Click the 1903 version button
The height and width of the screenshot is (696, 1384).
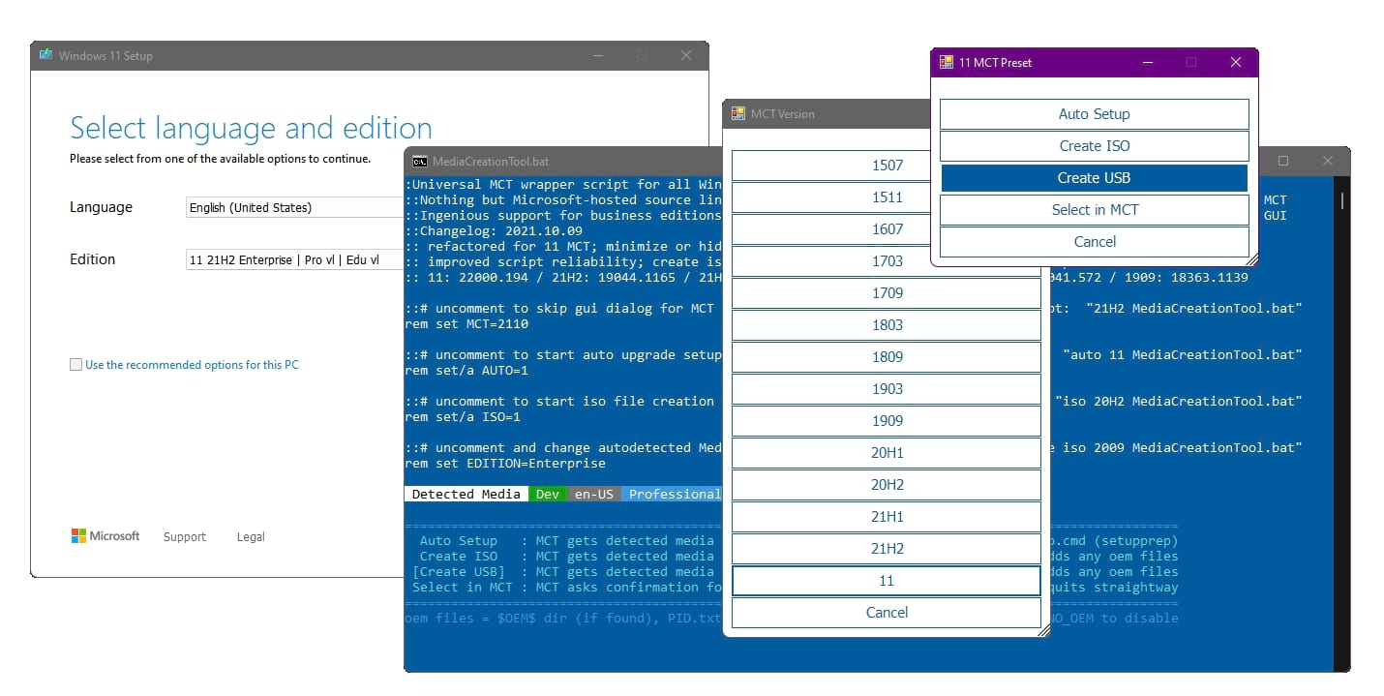[887, 389]
